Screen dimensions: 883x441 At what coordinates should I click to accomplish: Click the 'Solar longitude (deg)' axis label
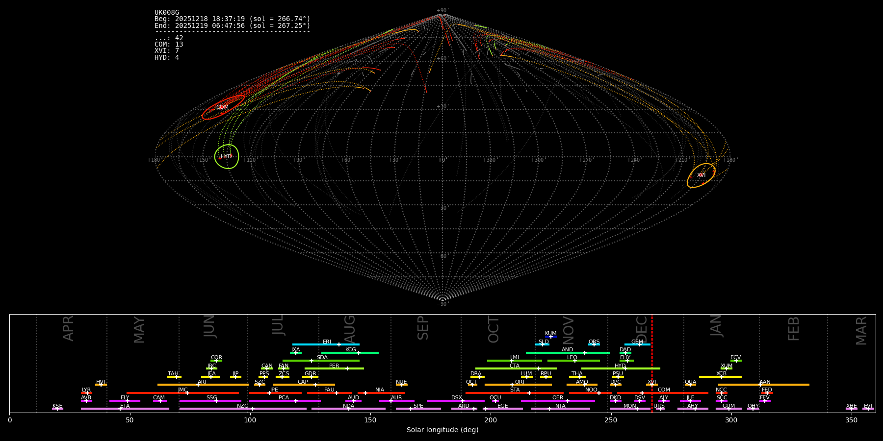pos(442,430)
